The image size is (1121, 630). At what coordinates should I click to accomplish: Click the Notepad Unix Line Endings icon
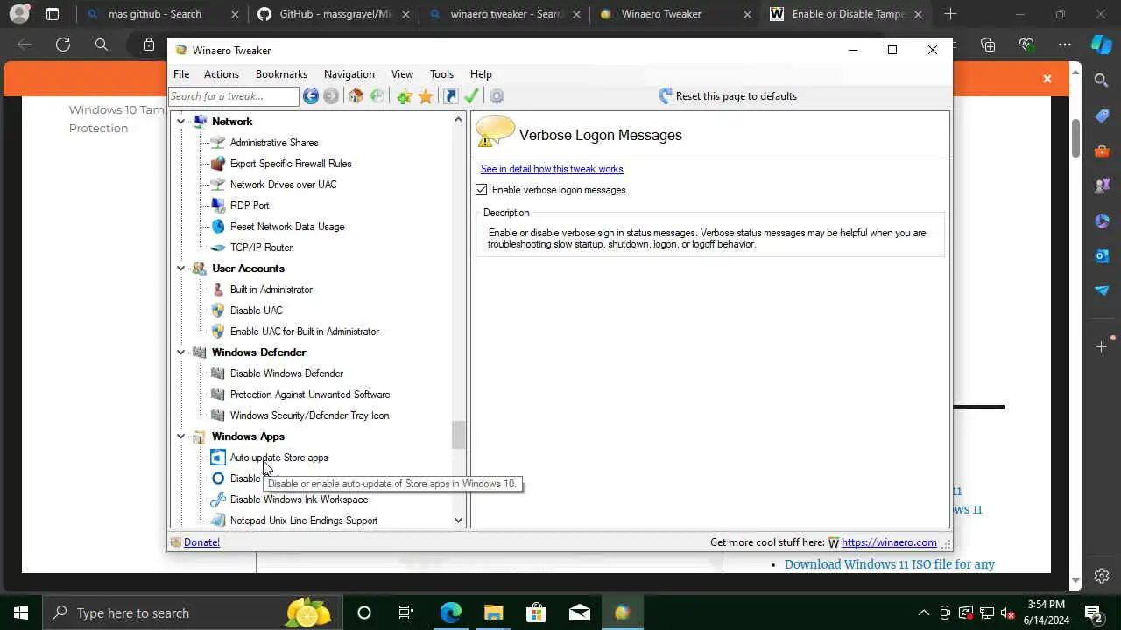[x=218, y=521]
